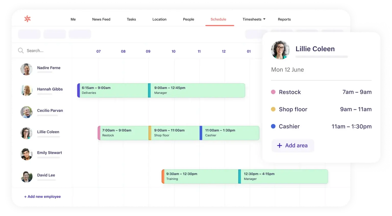
Task: Click the plus icon in Add area
Action: coord(279,146)
